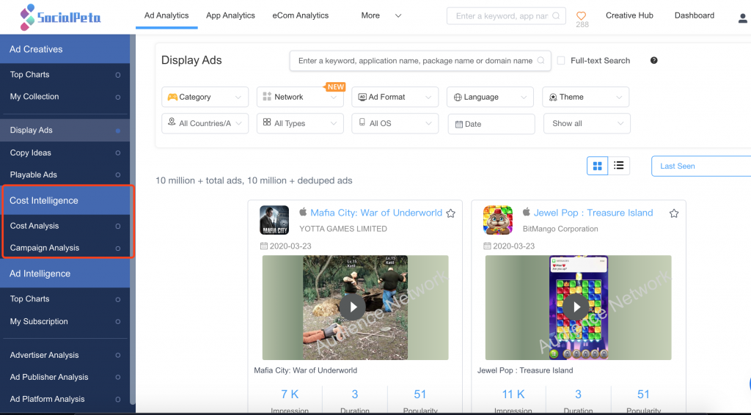Click the 7 K impression value
This screenshot has height=415, width=751.
290,394
